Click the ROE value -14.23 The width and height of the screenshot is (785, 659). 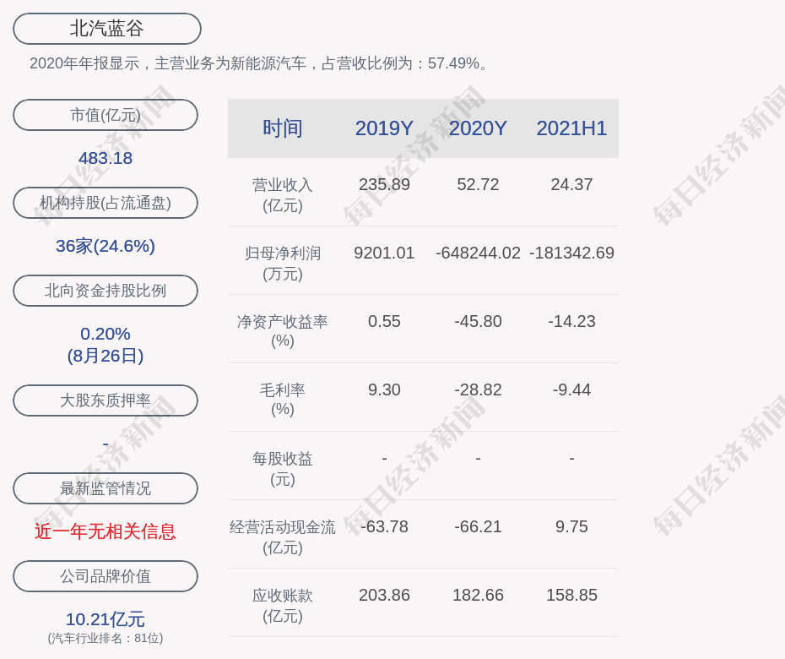click(x=571, y=321)
